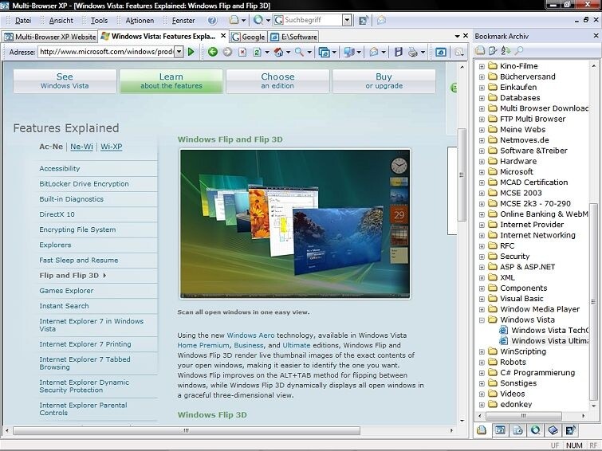
Task: Switch to the E:\Software tab
Action: [294, 37]
